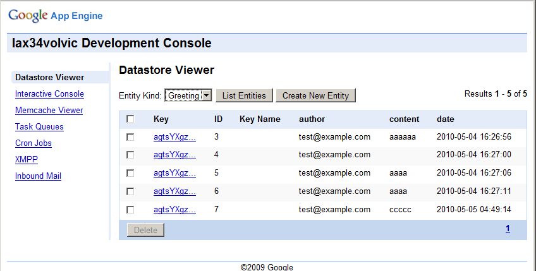Viewport: 536px width, 271px height.
Task: Click the '©2009 Google' footer text
Action: click(x=267, y=267)
